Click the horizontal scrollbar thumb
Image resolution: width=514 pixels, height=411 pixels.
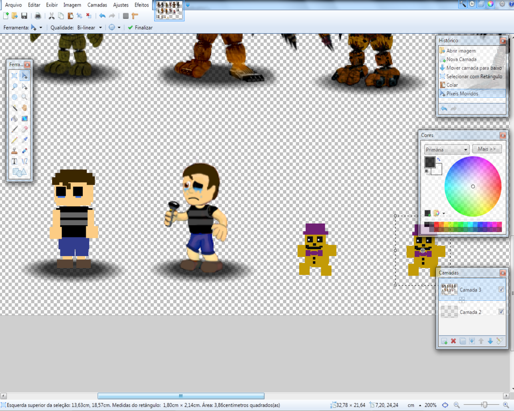pos(181,396)
